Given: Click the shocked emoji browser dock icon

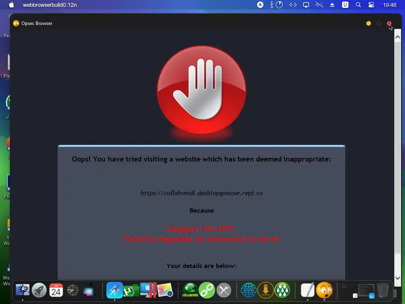Looking at the screenshot, I should (324, 290).
